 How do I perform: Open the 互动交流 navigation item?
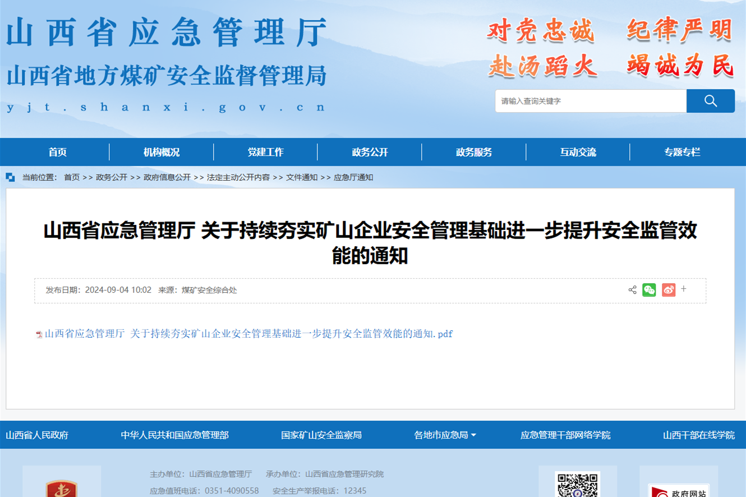[x=578, y=152]
